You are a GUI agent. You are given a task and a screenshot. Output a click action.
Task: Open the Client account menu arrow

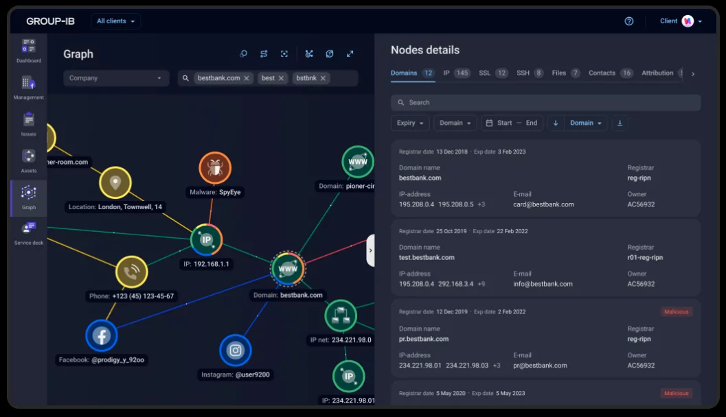click(x=700, y=21)
